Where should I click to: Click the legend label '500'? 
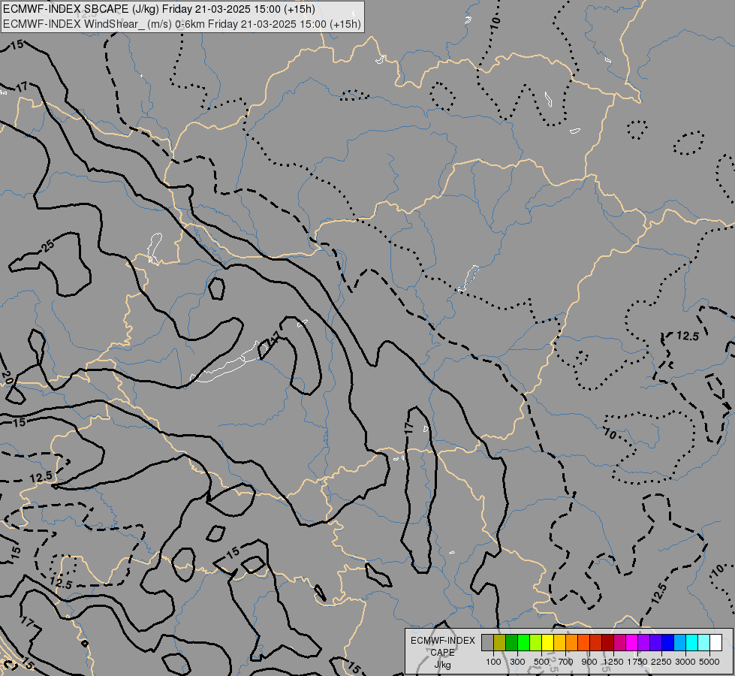pos(541,662)
